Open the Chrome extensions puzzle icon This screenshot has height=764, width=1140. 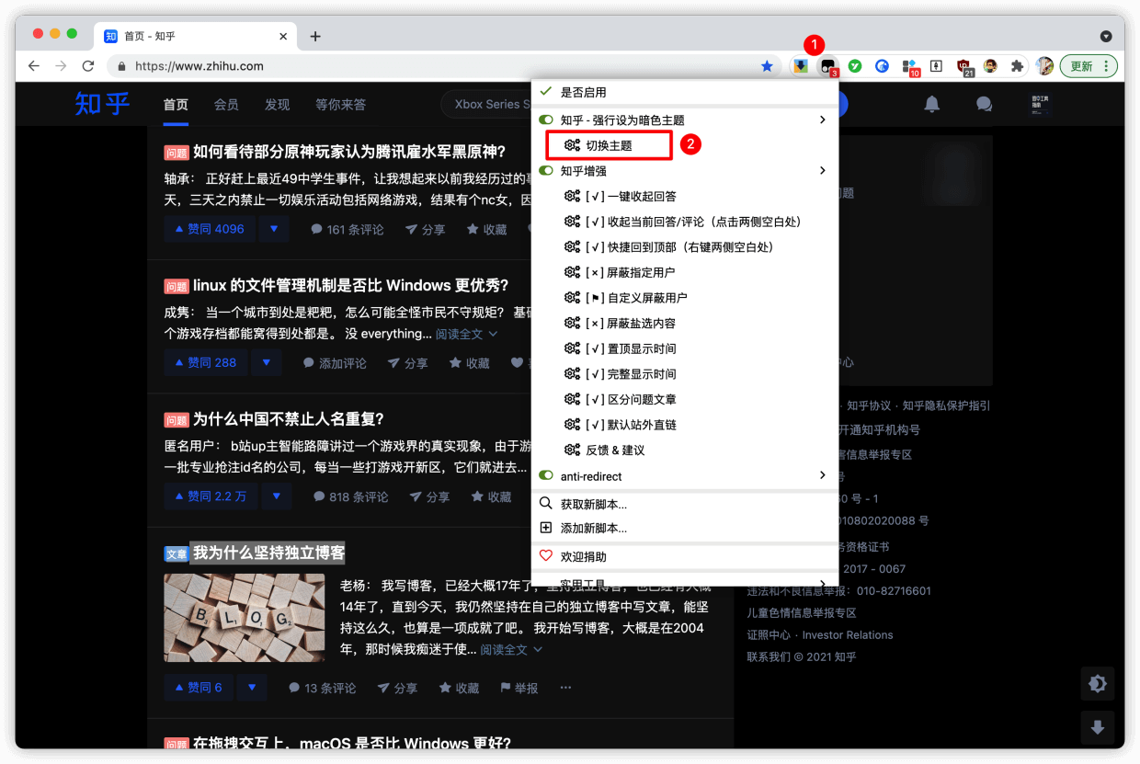click(1017, 66)
